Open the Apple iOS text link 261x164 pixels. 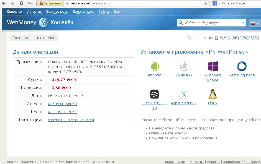pos(184,75)
